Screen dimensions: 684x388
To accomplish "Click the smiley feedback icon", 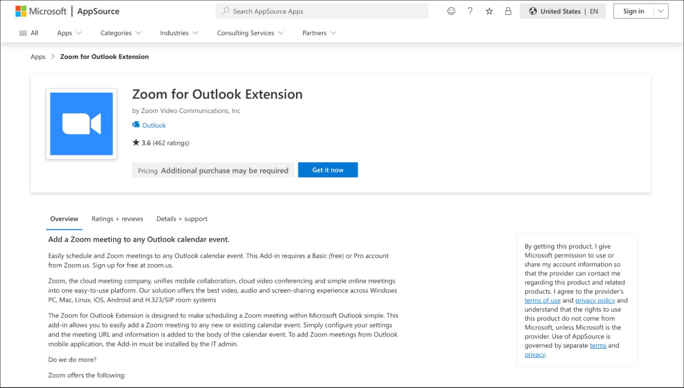I will click(451, 11).
